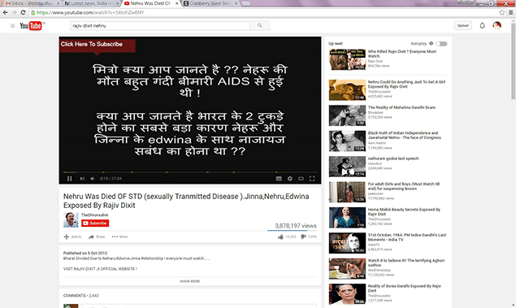Viewport: 516px width, 308px height.
Task: Open the nathuram godse last speech thumbnail
Action: click(347, 167)
